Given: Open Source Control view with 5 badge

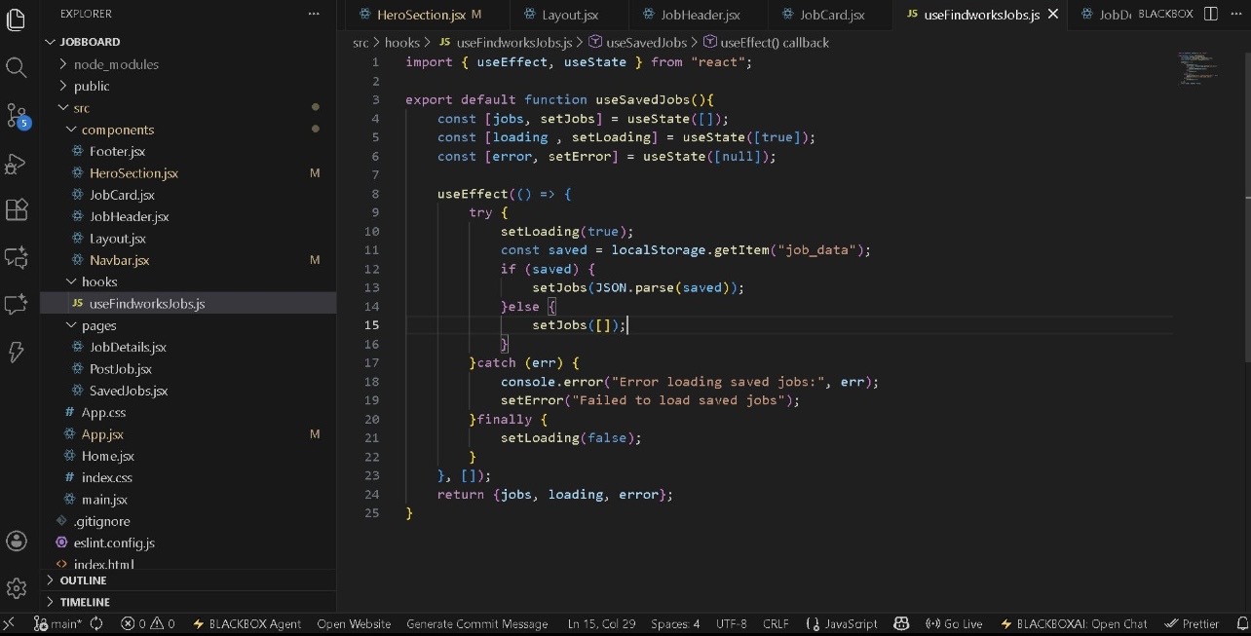Looking at the screenshot, I should [17, 116].
